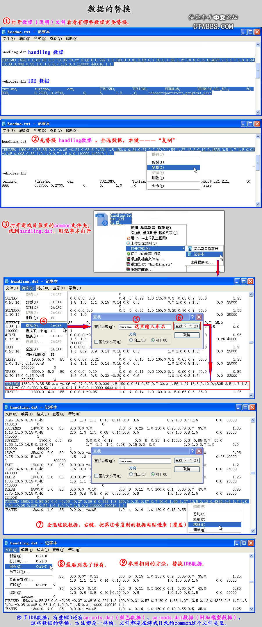This screenshot has width=262, height=627.
Task: Click 取消 in Find dialog marked 这里输入车名
Action: pyautogui.click(x=187, y=335)
